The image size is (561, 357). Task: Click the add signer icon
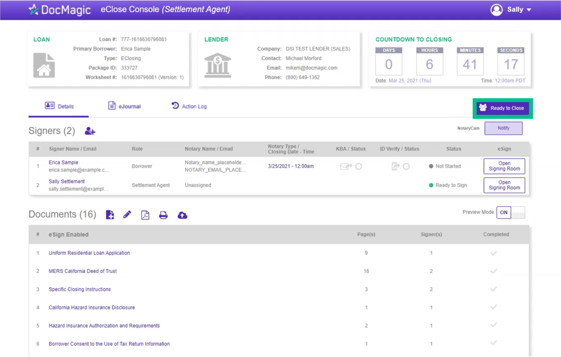(x=90, y=131)
